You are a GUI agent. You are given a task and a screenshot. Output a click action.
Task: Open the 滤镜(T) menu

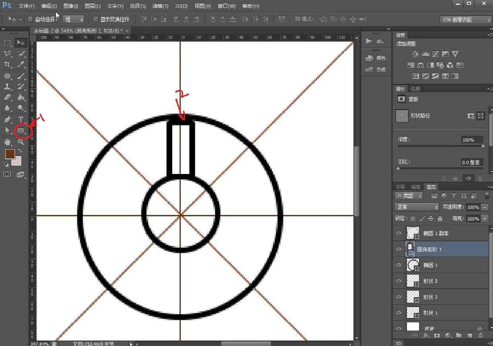pyautogui.click(x=160, y=6)
